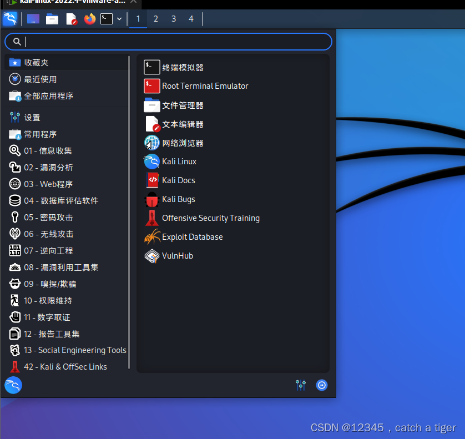Select the 全部应用程序 all applications category

[x=67, y=96]
